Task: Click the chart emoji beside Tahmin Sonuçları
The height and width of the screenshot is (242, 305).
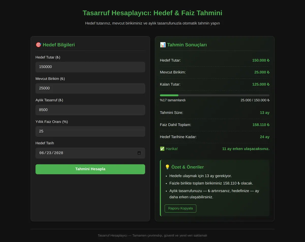Action: [x=163, y=45]
